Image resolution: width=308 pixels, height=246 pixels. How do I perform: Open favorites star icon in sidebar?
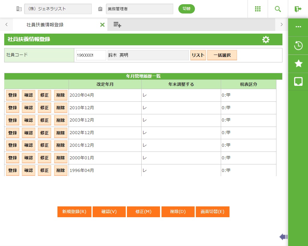click(298, 64)
